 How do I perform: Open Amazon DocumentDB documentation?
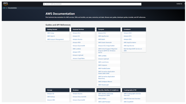pyautogui.click(x=79, y=97)
